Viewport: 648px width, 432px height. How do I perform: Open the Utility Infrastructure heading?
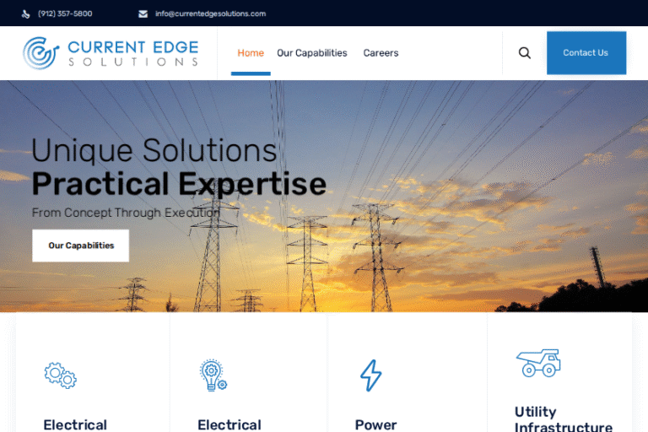(x=564, y=419)
